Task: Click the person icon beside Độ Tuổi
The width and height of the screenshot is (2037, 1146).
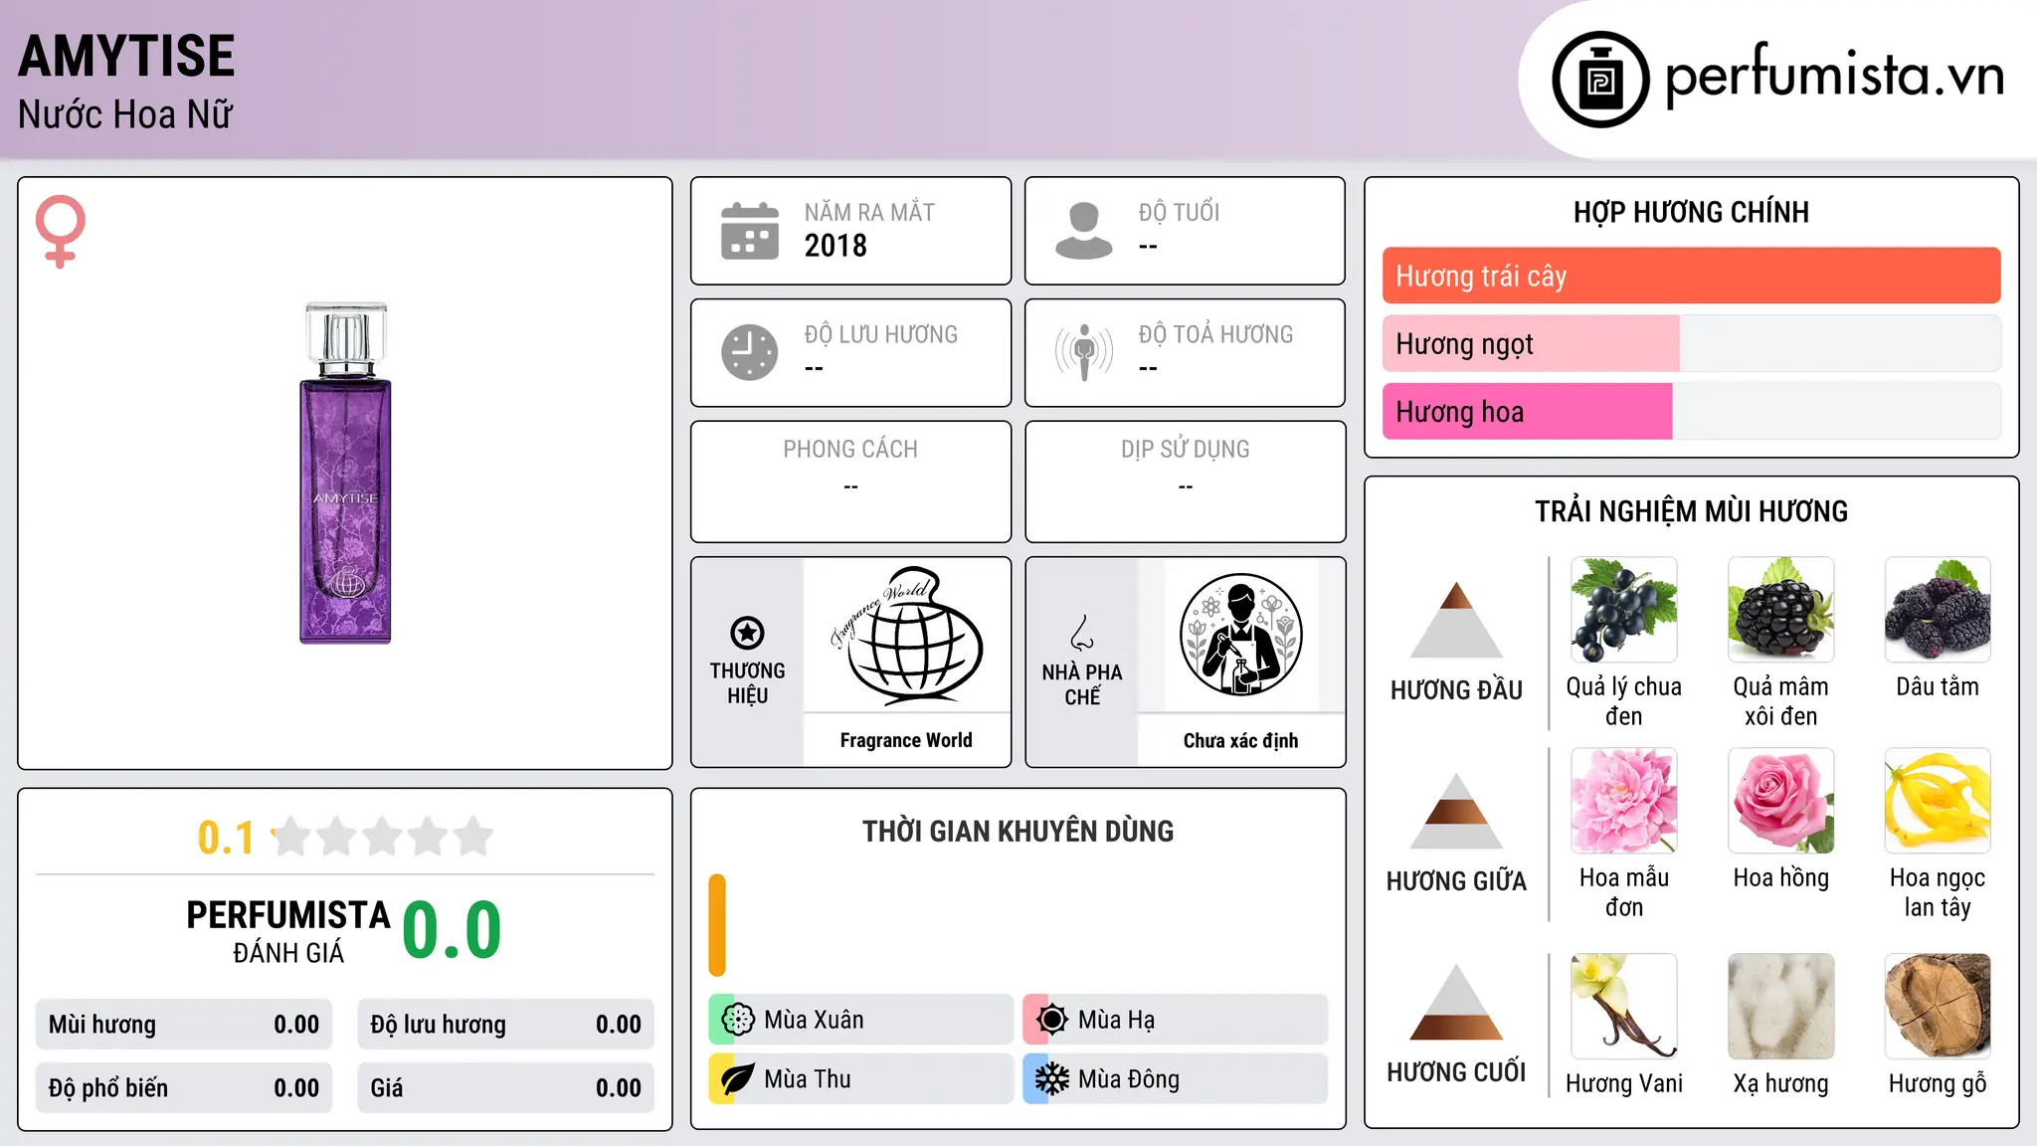Action: [x=1084, y=231]
